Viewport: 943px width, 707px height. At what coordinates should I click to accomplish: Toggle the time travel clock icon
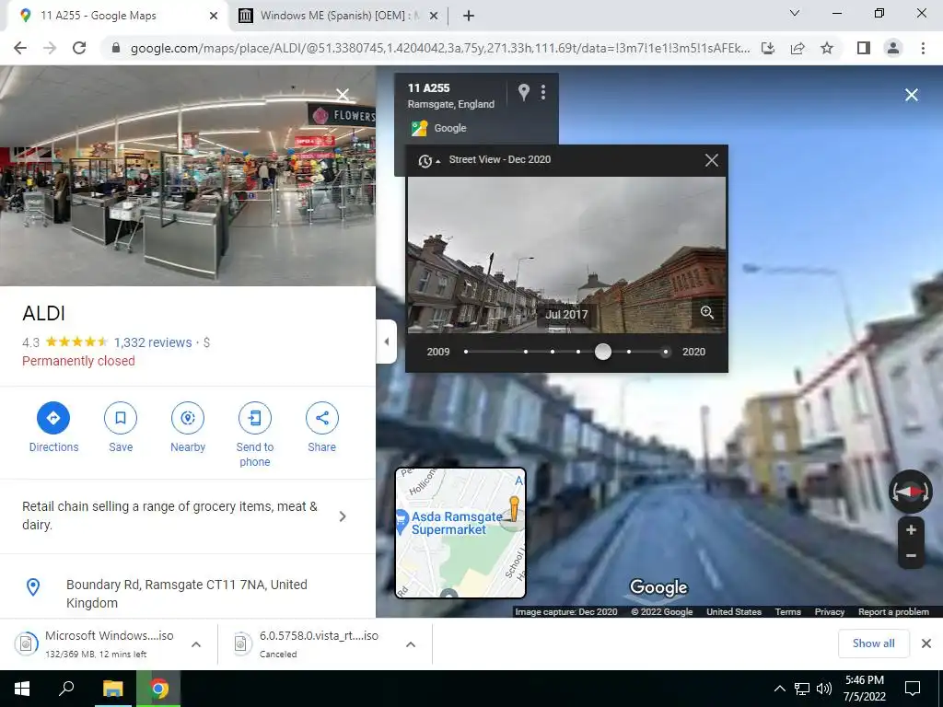427,160
